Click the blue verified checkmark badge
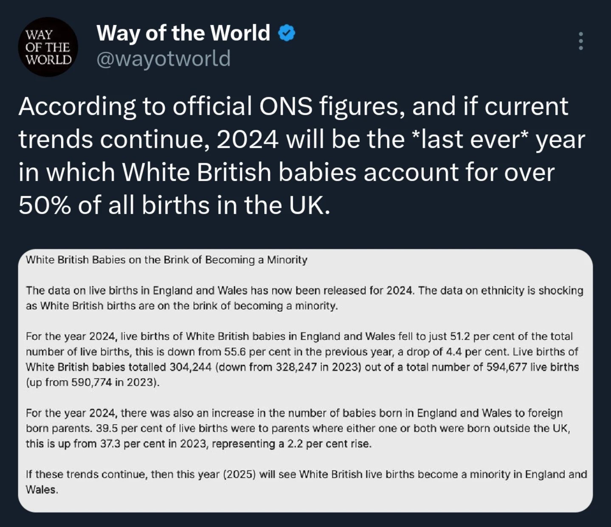 click(287, 33)
